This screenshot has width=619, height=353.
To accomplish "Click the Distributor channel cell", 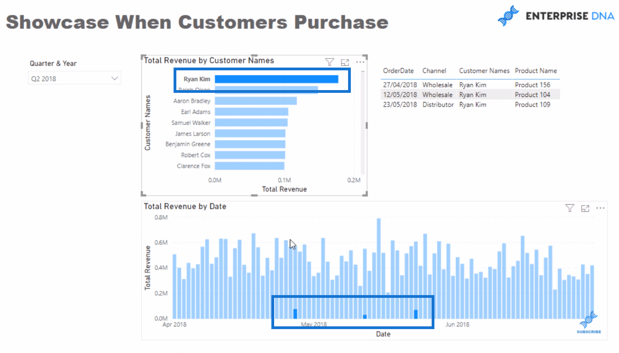I will tap(438, 105).
